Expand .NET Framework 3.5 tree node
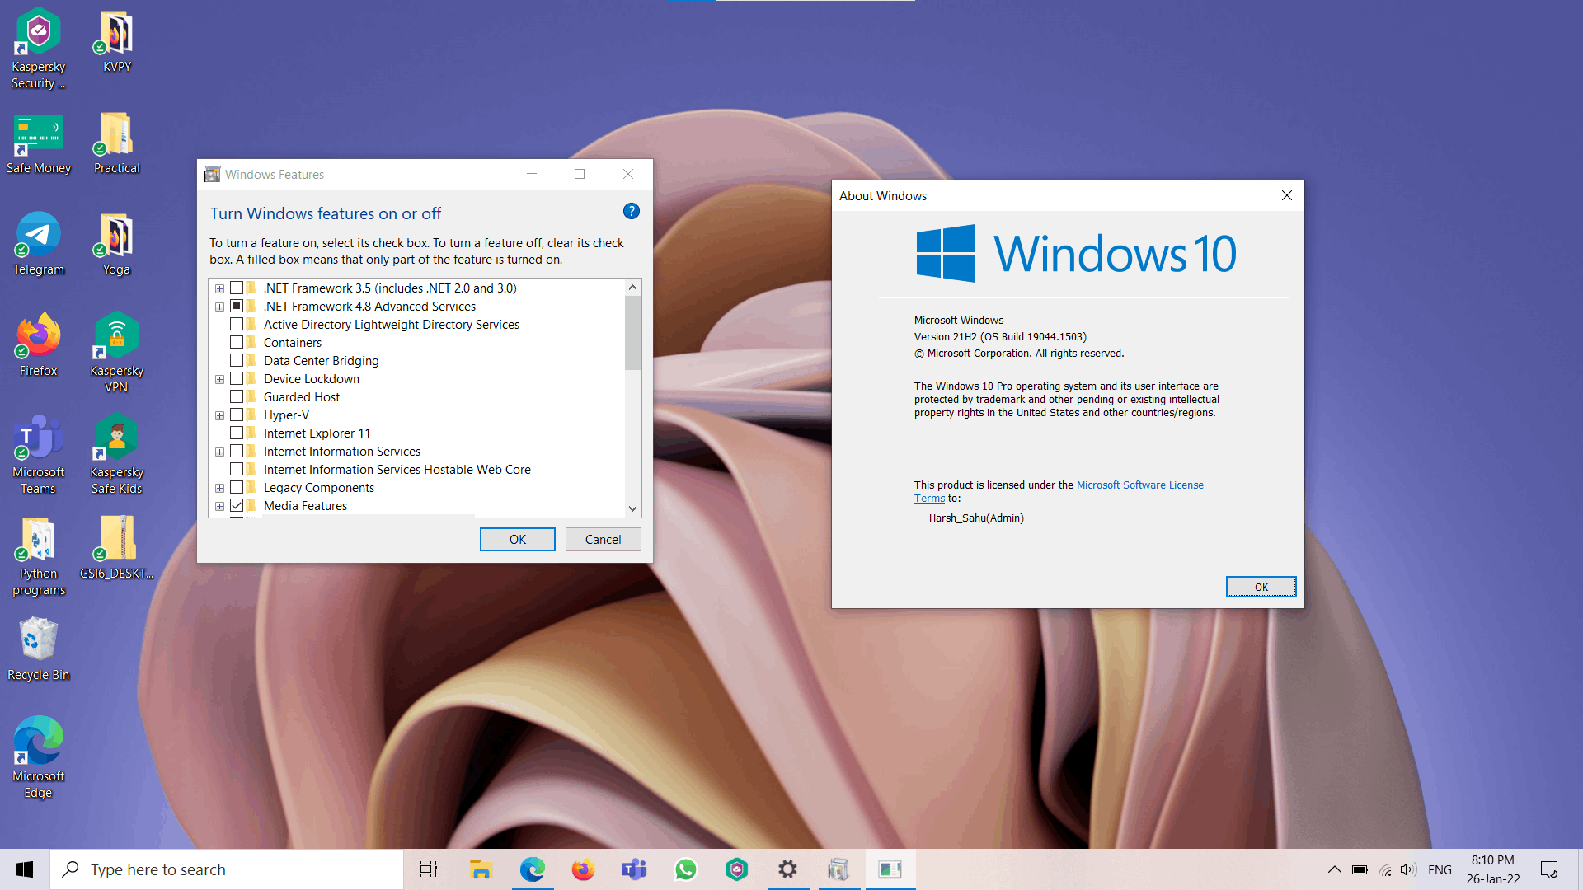Viewport: 1583px width, 890px height. (219, 288)
